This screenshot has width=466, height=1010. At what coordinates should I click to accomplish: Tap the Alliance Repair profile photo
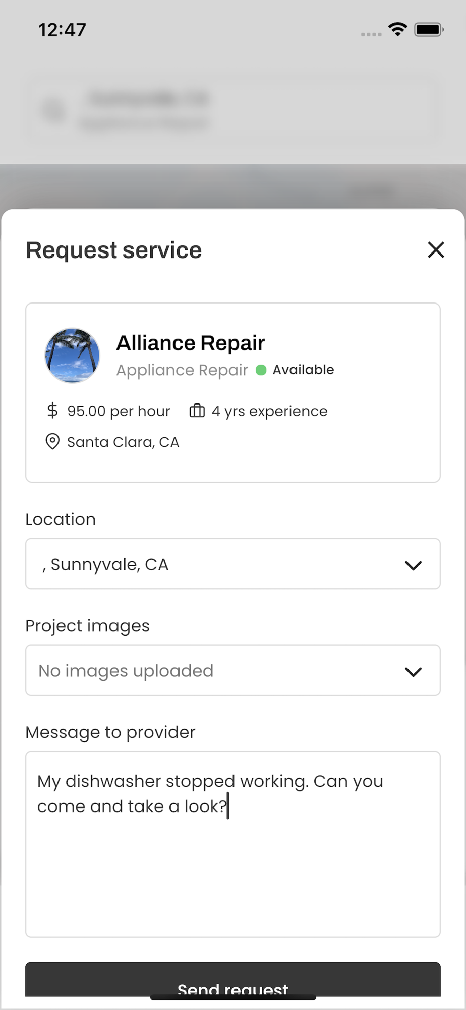[73, 356]
